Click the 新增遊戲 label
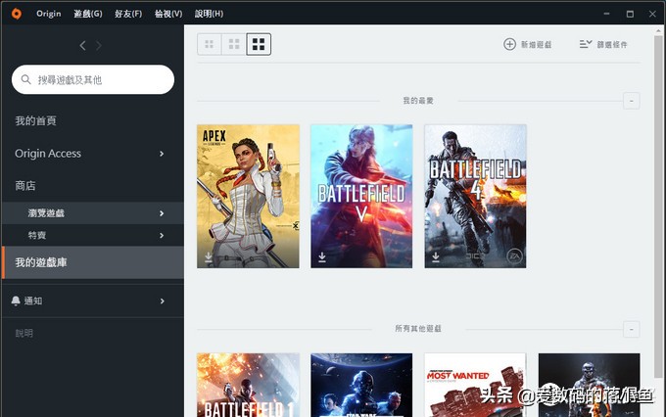The image size is (666, 417). (536, 45)
